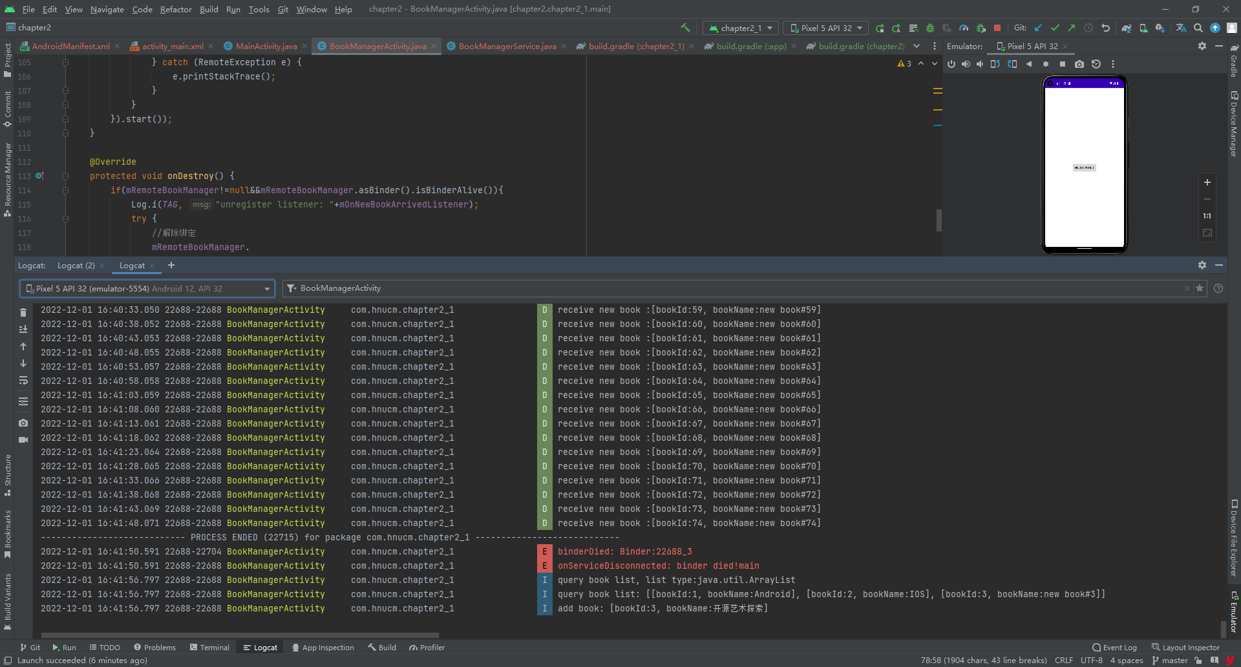Open Event Log in status bar
Screen dimensions: 1241x667
click(1115, 648)
